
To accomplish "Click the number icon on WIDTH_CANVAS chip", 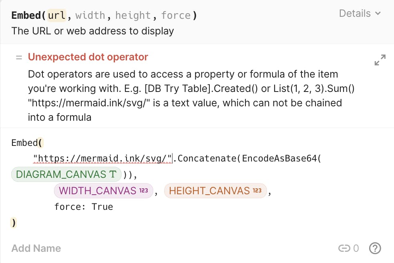I will (x=144, y=191).
